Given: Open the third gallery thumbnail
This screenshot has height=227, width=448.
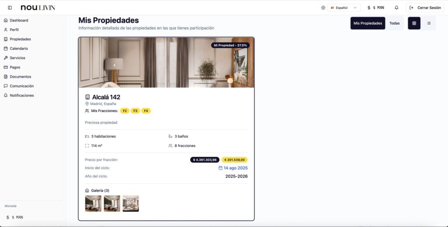Looking at the screenshot, I should coord(130,203).
